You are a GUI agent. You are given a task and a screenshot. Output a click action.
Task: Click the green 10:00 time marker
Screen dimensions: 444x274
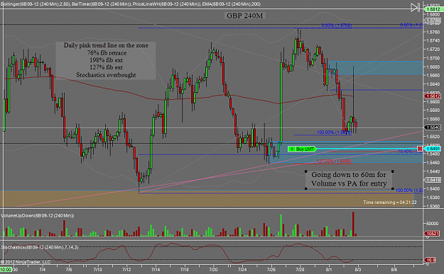(6, 270)
